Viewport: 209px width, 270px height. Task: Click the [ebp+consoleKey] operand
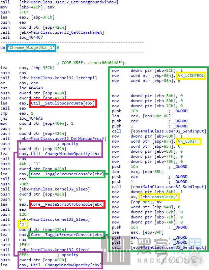[x=160, y=197]
